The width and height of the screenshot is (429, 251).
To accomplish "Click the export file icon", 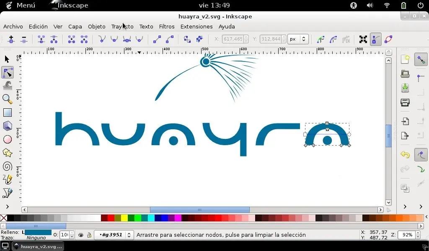I will click(x=405, y=136).
